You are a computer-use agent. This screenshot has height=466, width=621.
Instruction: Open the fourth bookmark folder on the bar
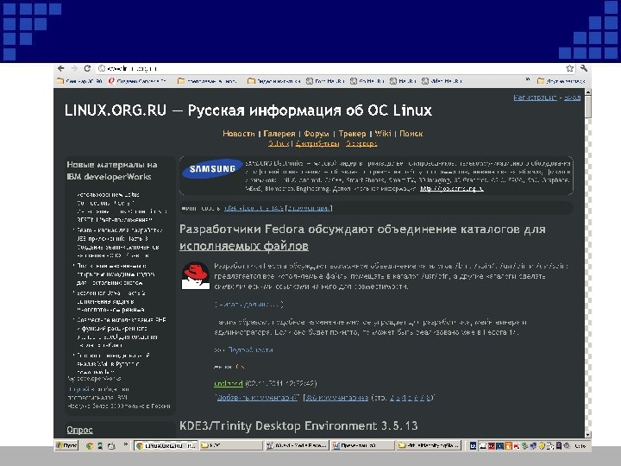pos(274,81)
